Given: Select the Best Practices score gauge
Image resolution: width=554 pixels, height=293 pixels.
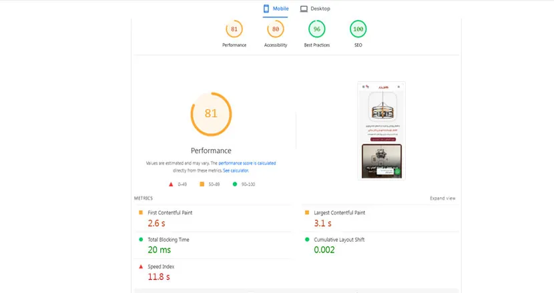Looking at the screenshot, I should [x=317, y=29].
